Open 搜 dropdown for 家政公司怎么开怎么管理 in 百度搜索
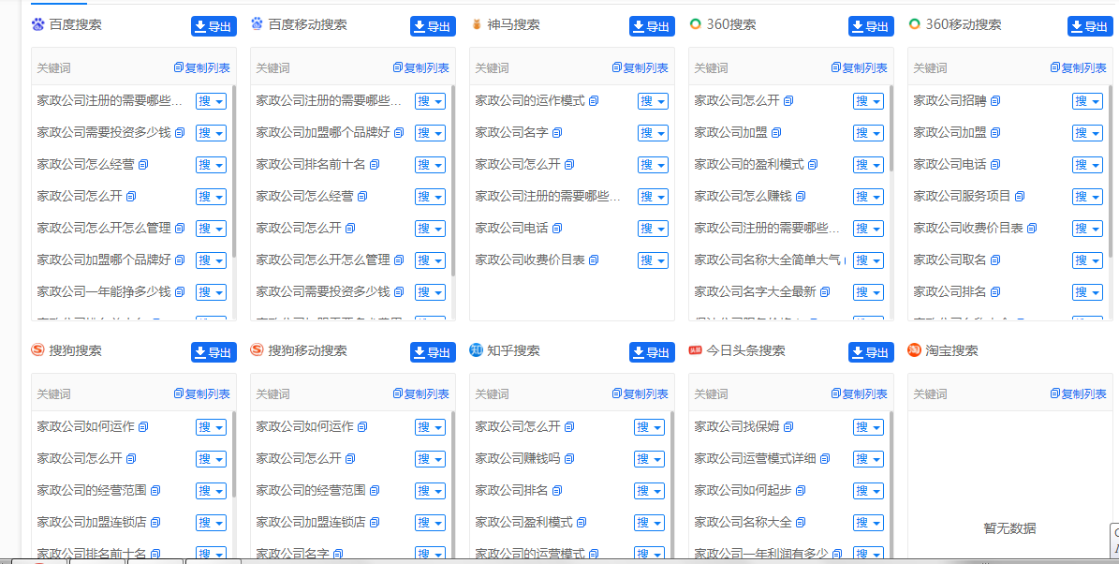Image resolution: width=1119 pixels, height=564 pixels. coord(212,229)
